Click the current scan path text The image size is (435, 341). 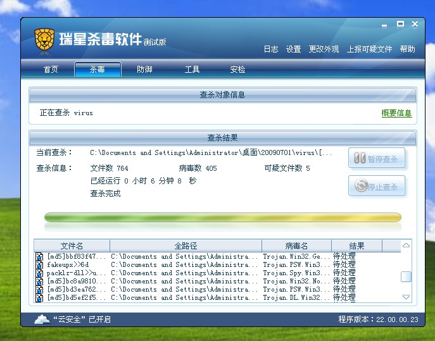[211, 152]
